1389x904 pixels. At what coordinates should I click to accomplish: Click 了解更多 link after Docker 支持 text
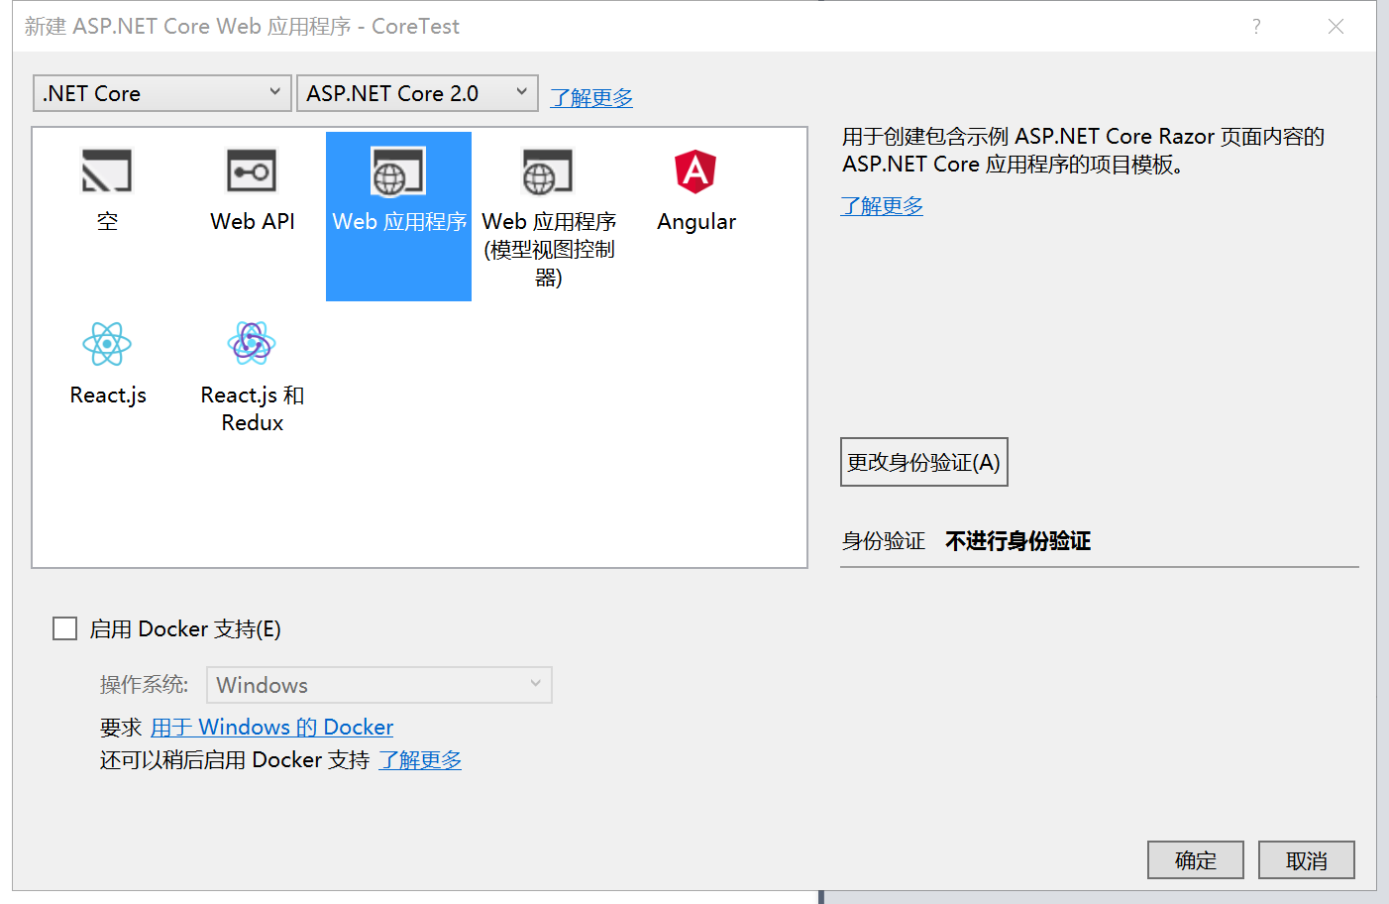(x=420, y=760)
